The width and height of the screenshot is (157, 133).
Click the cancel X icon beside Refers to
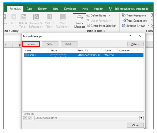tap(25, 118)
